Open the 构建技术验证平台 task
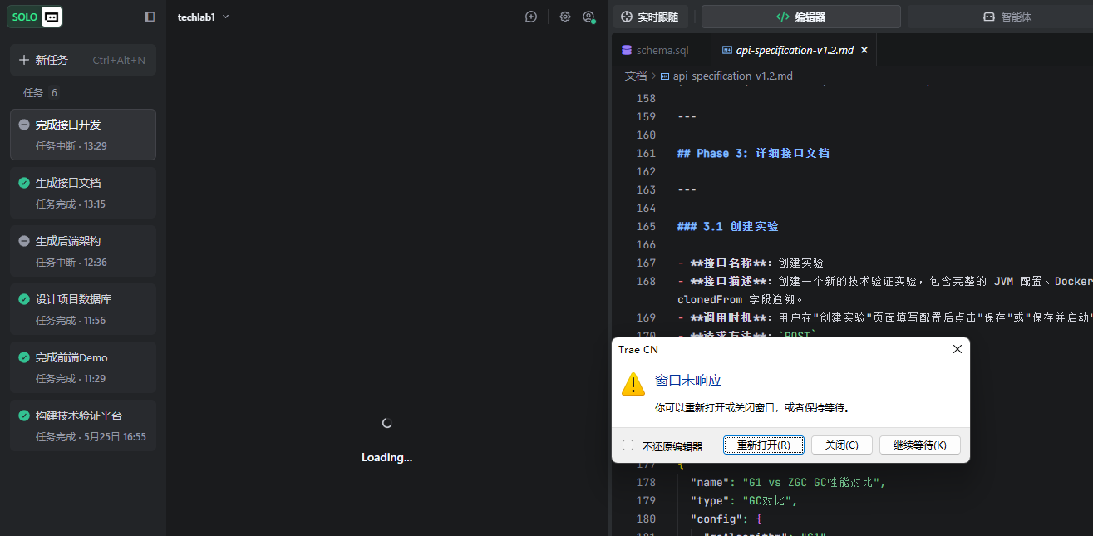Viewport: 1093px width, 536px height. pyautogui.click(x=83, y=425)
